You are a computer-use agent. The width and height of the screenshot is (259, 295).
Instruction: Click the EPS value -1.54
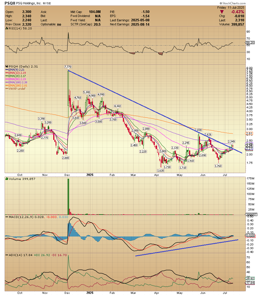[x=145, y=16]
